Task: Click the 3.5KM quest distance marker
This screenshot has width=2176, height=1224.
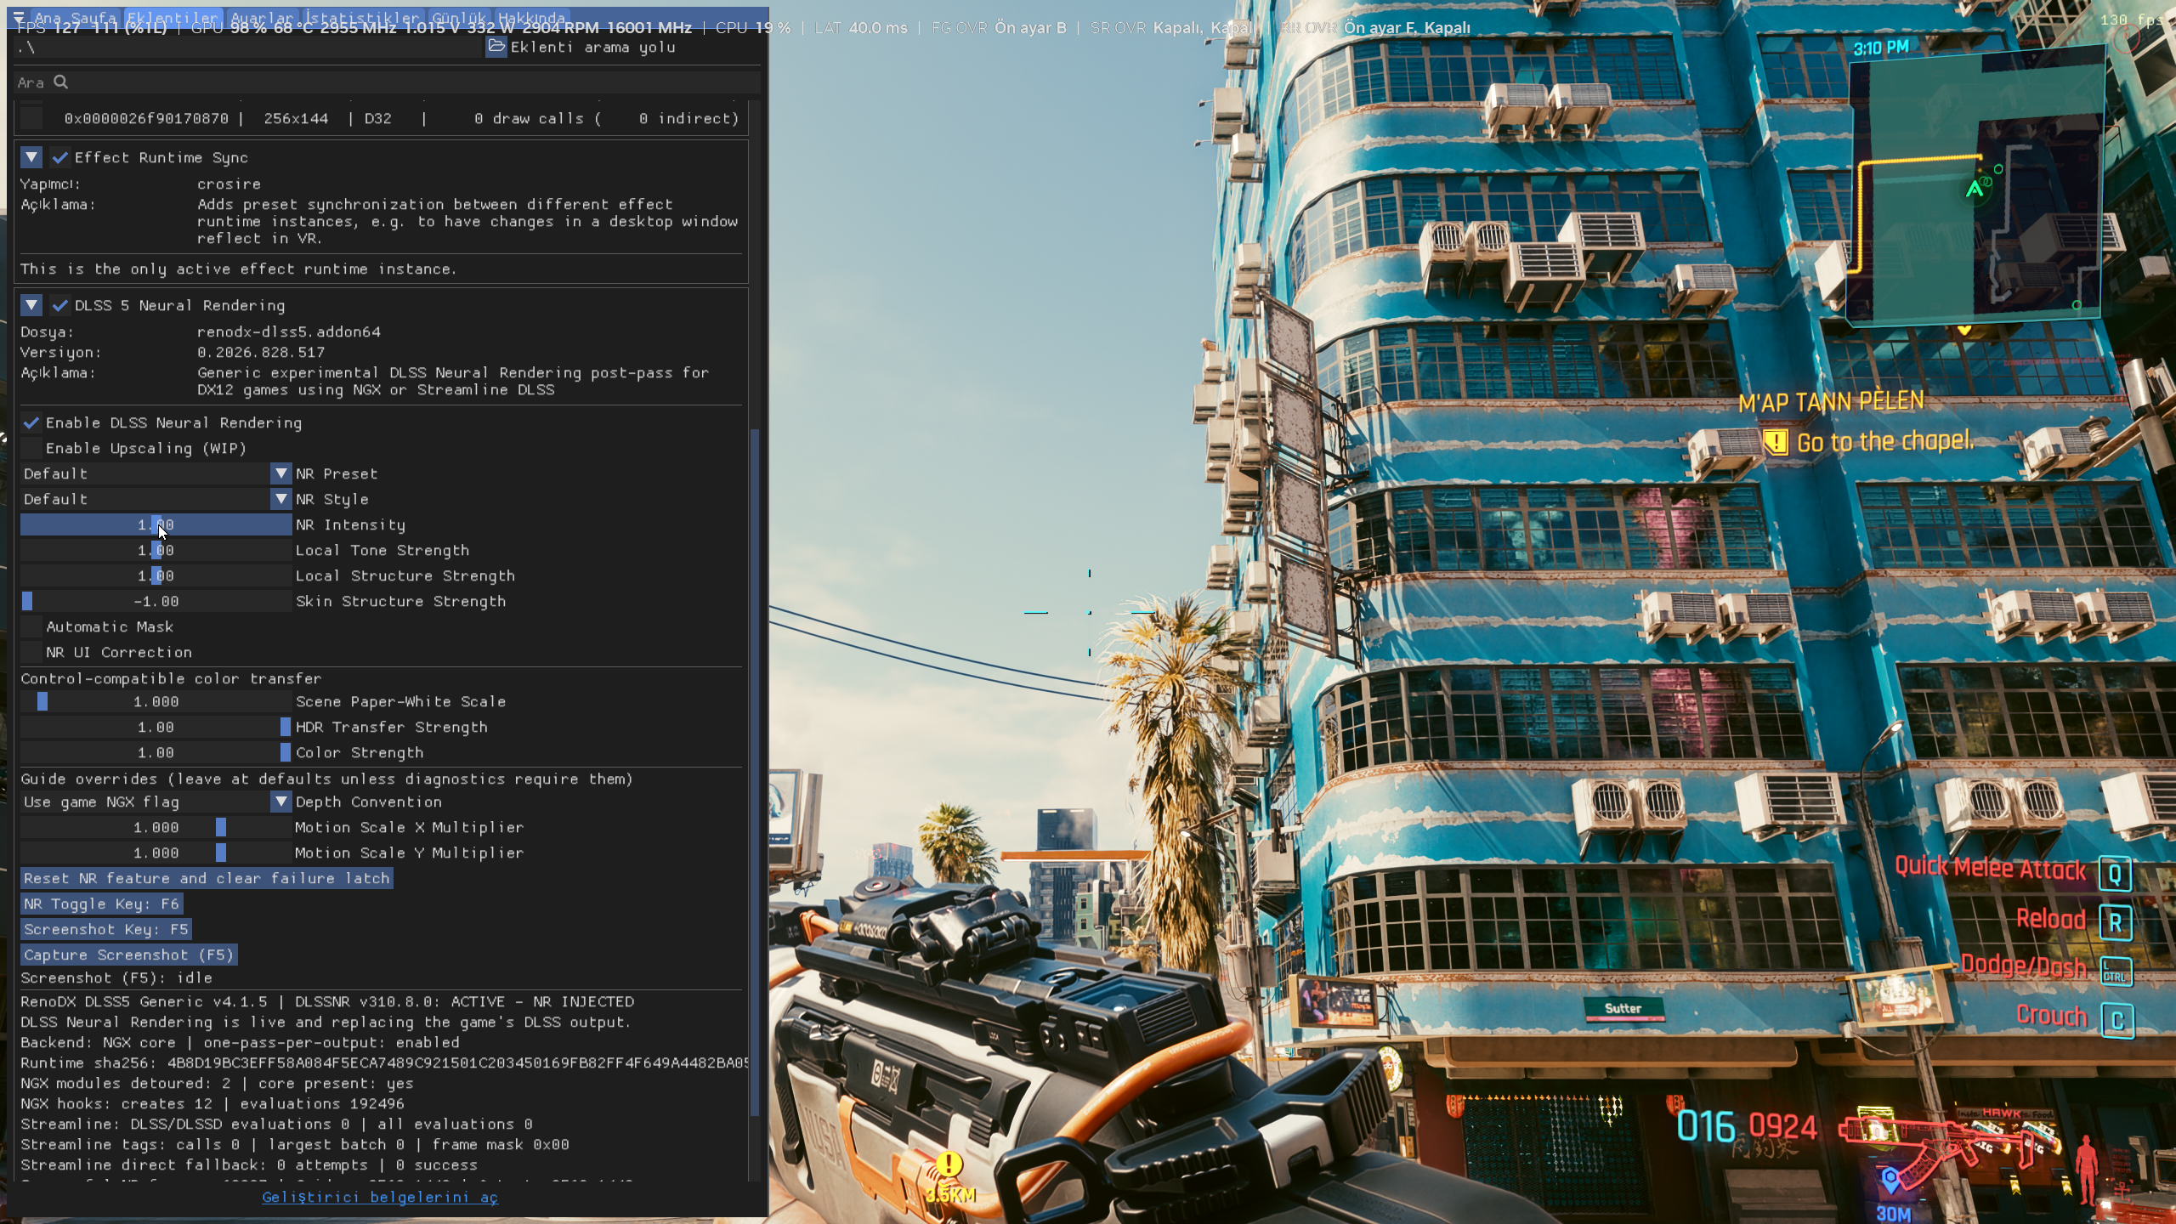Action: pos(949,1179)
